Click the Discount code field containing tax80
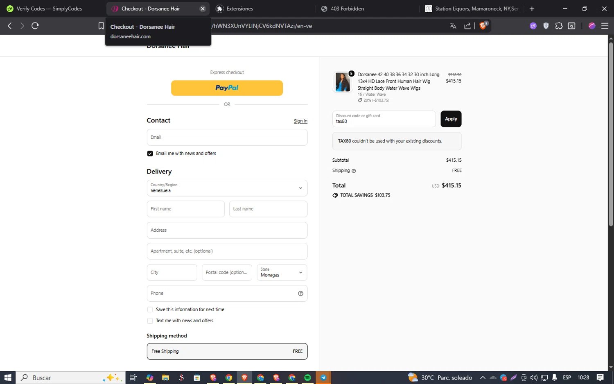 (384, 119)
